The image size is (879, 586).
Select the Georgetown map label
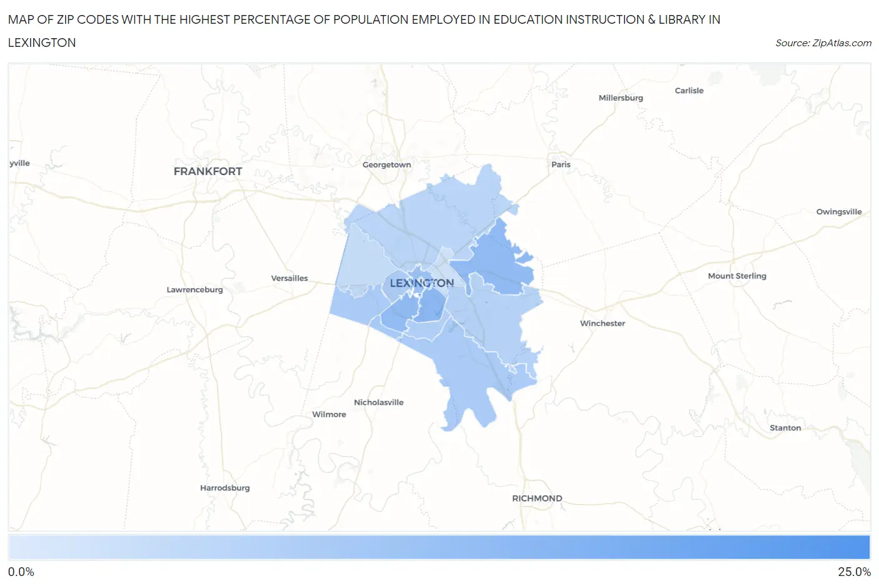[x=387, y=164]
